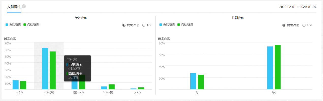Select 搜索占比 radio in the 年龄分布 chart
This screenshot has height=101, width=323.
point(131,25)
